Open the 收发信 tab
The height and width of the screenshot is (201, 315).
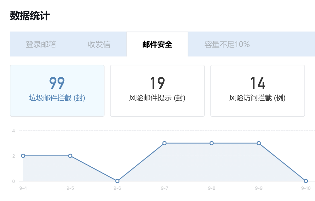[x=99, y=44]
